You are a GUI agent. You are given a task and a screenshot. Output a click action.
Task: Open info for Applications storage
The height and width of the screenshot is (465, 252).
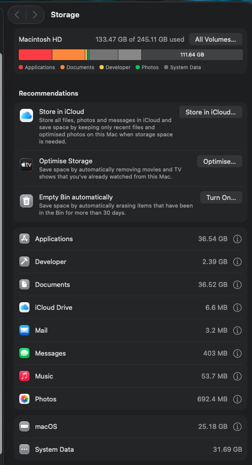point(237,239)
